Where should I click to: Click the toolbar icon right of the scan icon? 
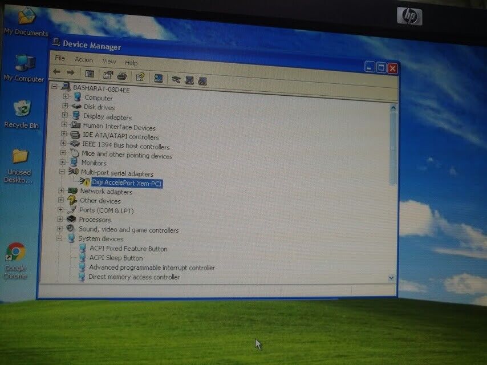point(176,79)
